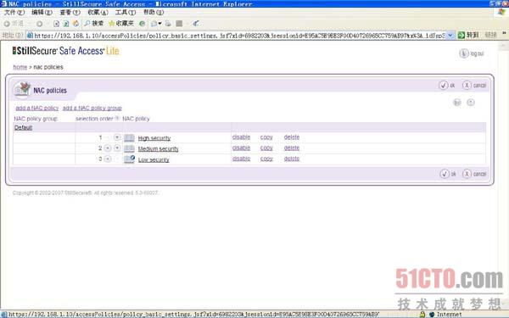Open the Low security policy link

154,159
